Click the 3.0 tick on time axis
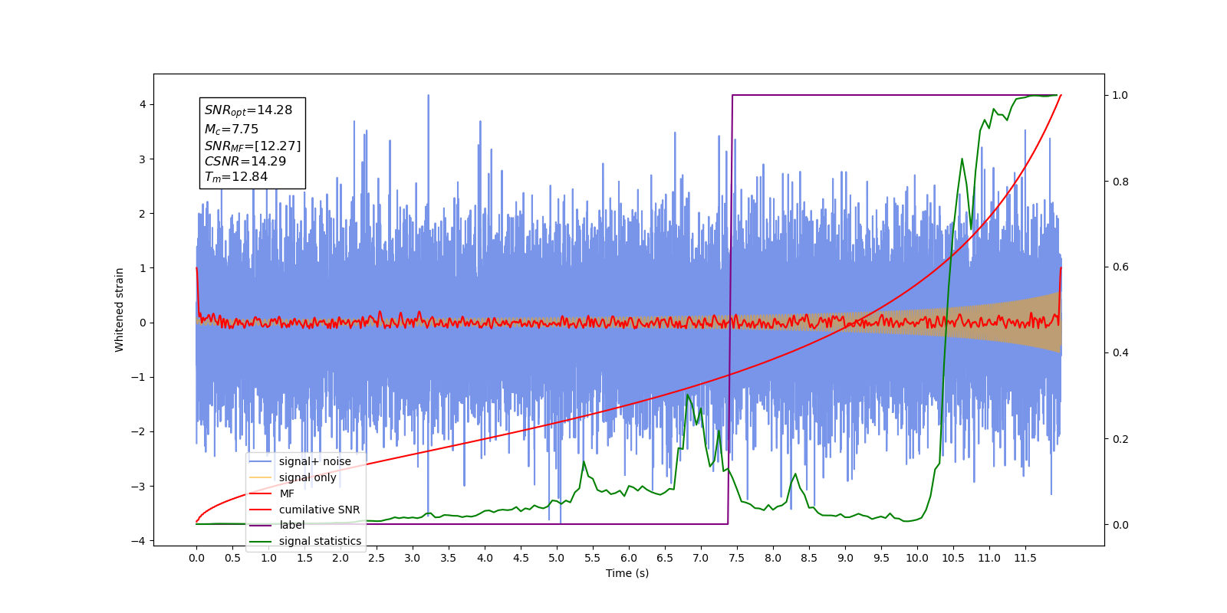Screen dimensions: 1227x613 click(413, 558)
